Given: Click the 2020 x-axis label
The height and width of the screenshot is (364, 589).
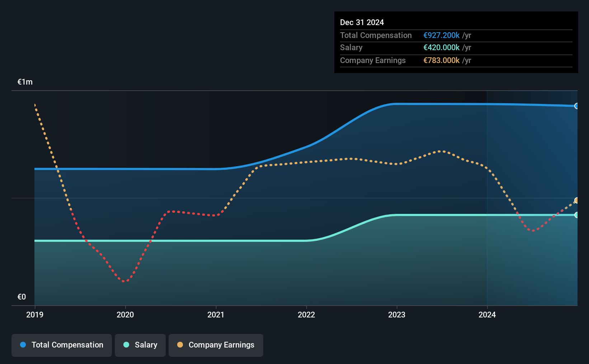Looking at the screenshot, I should 125,315.
